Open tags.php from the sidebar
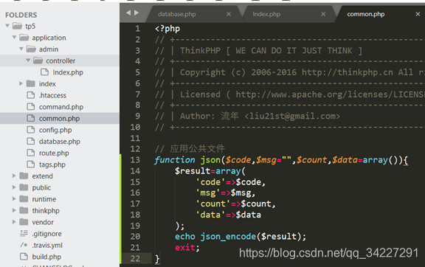Viewport: 425px width, 267px height. 52,164
